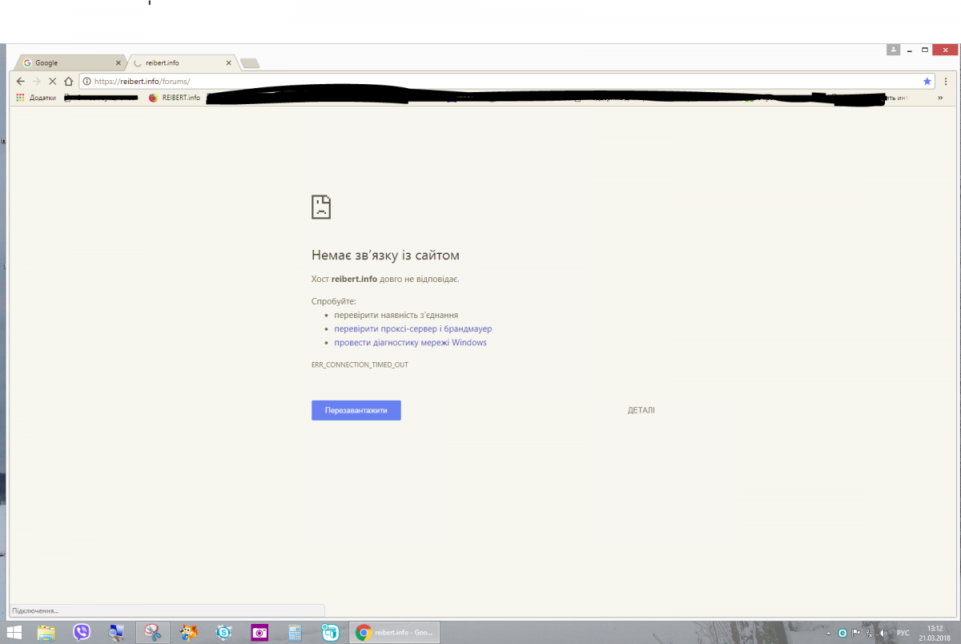Open the monitor-and-computer icon in taskbar

tap(117, 633)
